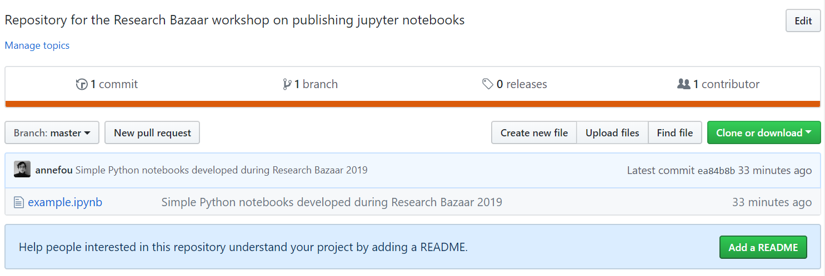Click the releases tag icon

click(x=488, y=84)
